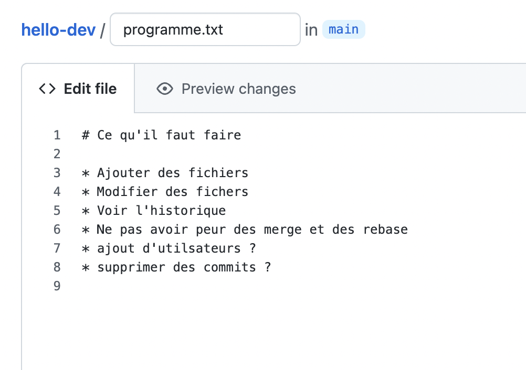Image resolution: width=526 pixels, height=370 pixels.
Task: Click the "Ajouter des fichiers" line
Action: 172,173
